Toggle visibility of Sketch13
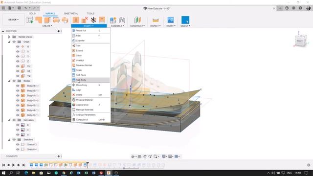313x176 pixels. click(x=18, y=145)
